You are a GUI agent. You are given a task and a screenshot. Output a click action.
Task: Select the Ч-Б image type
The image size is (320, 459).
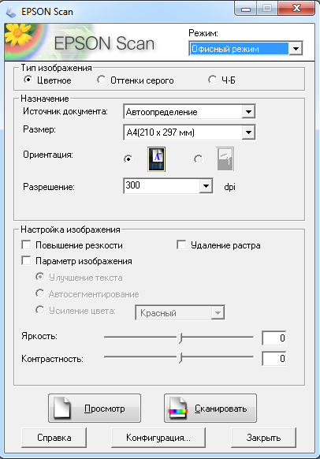coord(212,80)
